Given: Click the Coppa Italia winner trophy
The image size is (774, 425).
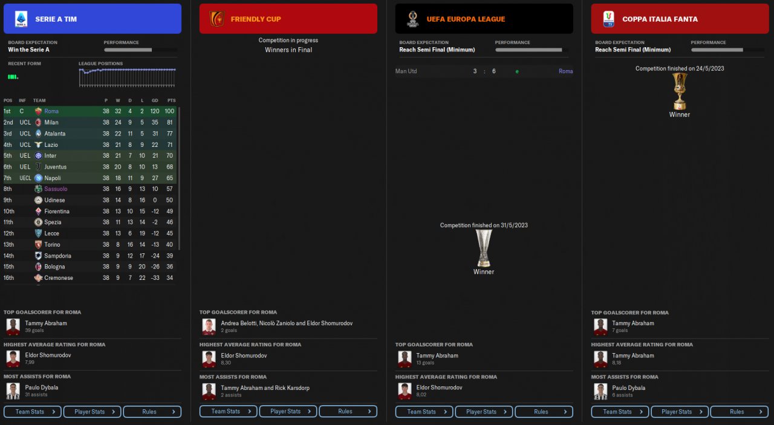Looking at the screenshot, I should [680, 91].
